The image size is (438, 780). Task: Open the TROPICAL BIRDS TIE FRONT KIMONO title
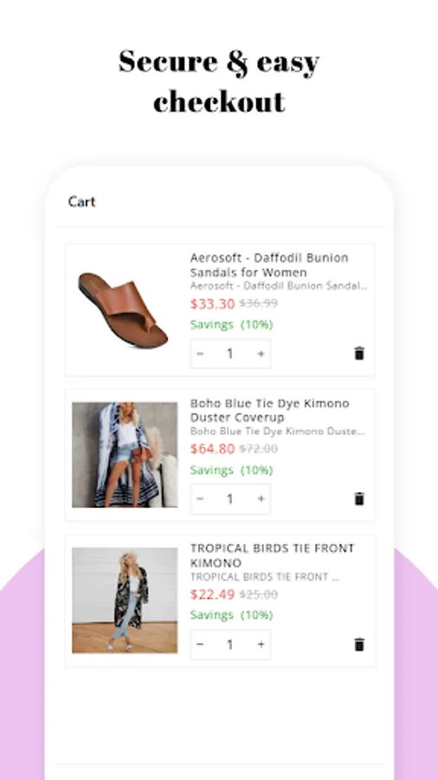272,556
